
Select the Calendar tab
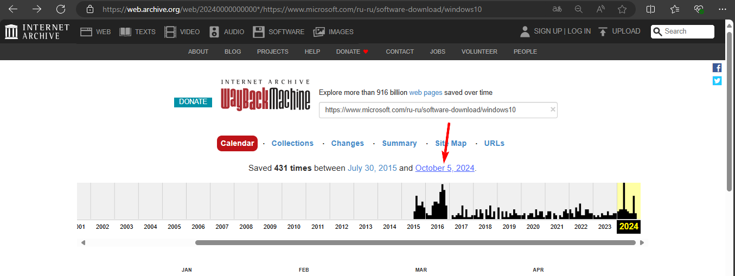(x=238, y=143)
